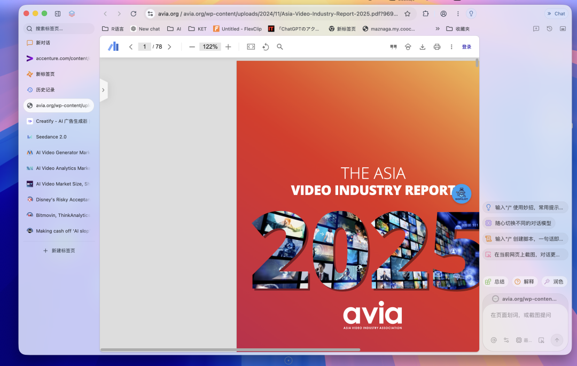Collapse the Chat side panel
Screen dimensions: 577x366
coord(556,13)
